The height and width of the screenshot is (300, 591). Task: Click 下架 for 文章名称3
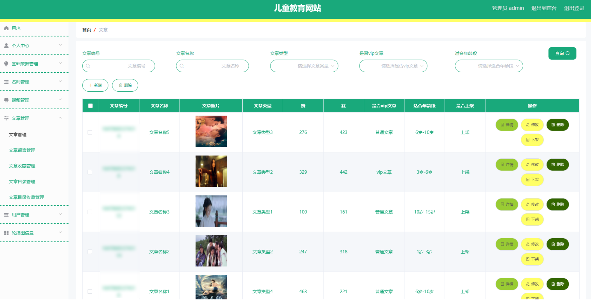click(x=532, y=219)
